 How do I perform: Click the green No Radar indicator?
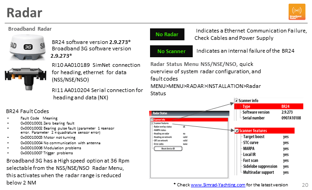point(167,34)
